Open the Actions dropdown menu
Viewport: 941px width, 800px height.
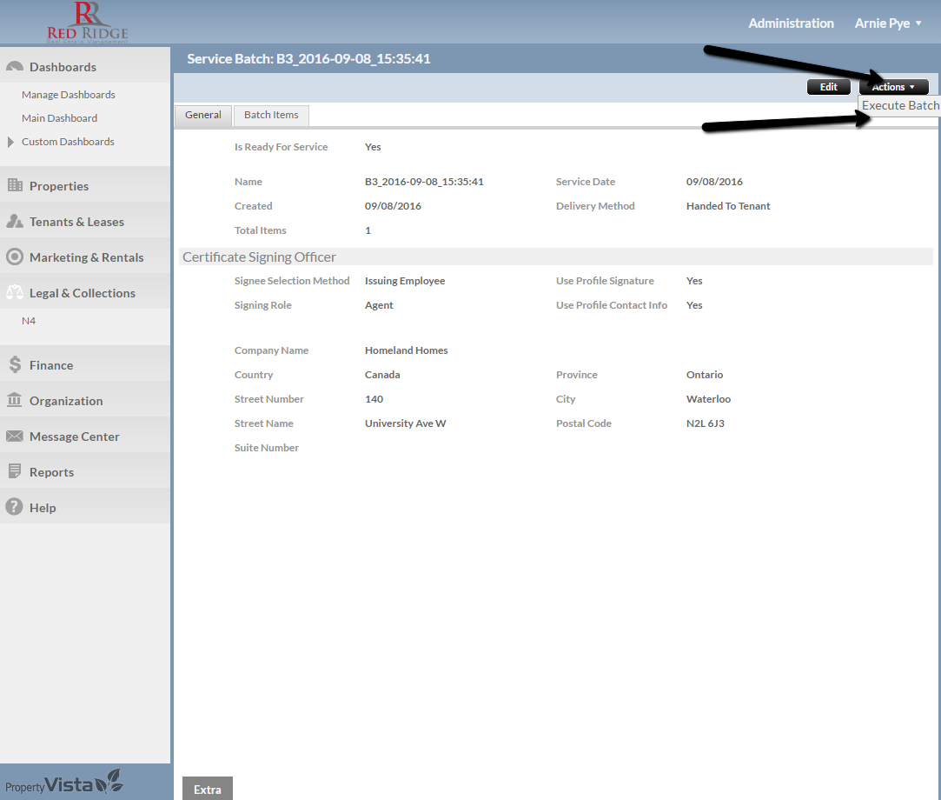pos(893,87)
